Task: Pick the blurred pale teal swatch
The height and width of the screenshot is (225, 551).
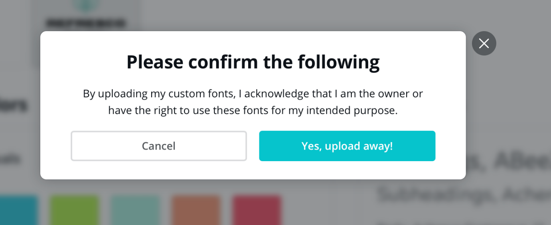Action: [x=135, y=210]
